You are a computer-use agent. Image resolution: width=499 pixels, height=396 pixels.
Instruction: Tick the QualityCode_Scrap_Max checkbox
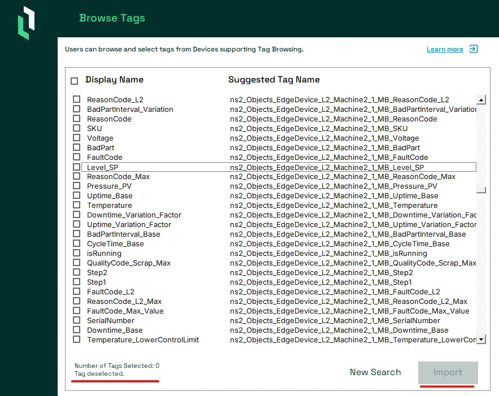point(76,263)
